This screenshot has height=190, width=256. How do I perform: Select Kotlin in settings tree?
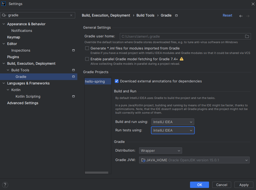[16, 90]
